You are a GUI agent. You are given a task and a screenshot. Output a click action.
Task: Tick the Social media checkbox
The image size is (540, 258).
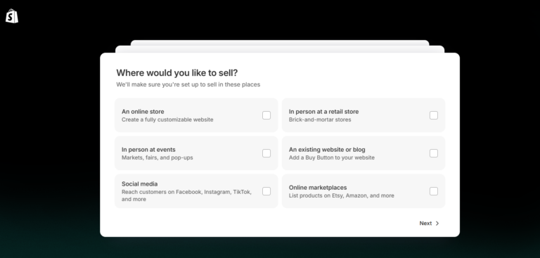[x=266, y=191]
